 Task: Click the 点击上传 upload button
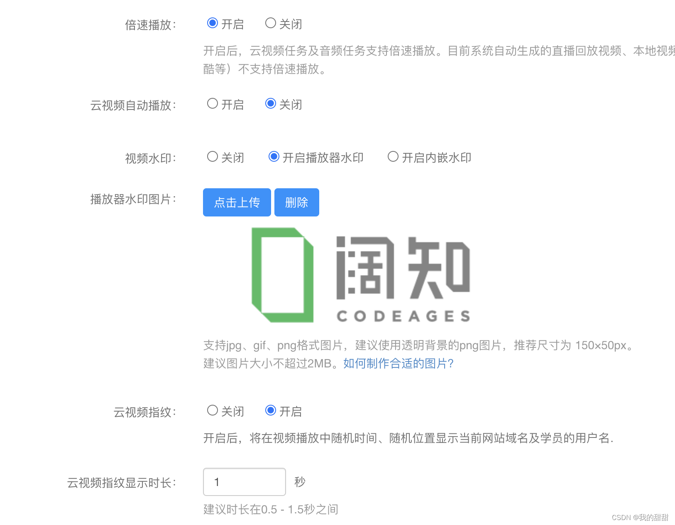pyautogui.click(x=237, y=202)
